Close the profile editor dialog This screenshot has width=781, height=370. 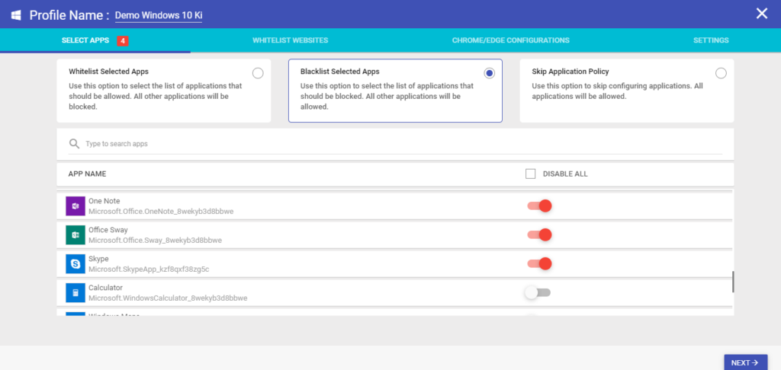pos(762,14)
